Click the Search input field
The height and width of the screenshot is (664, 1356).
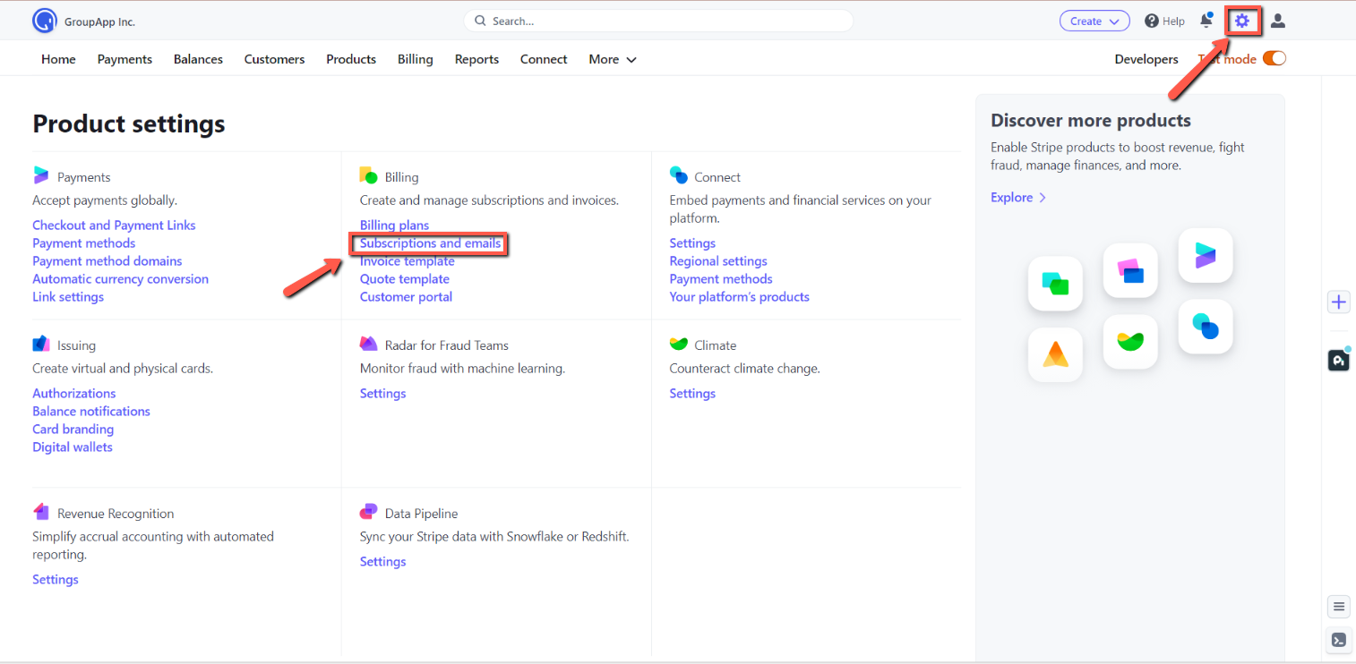(658, 21)
